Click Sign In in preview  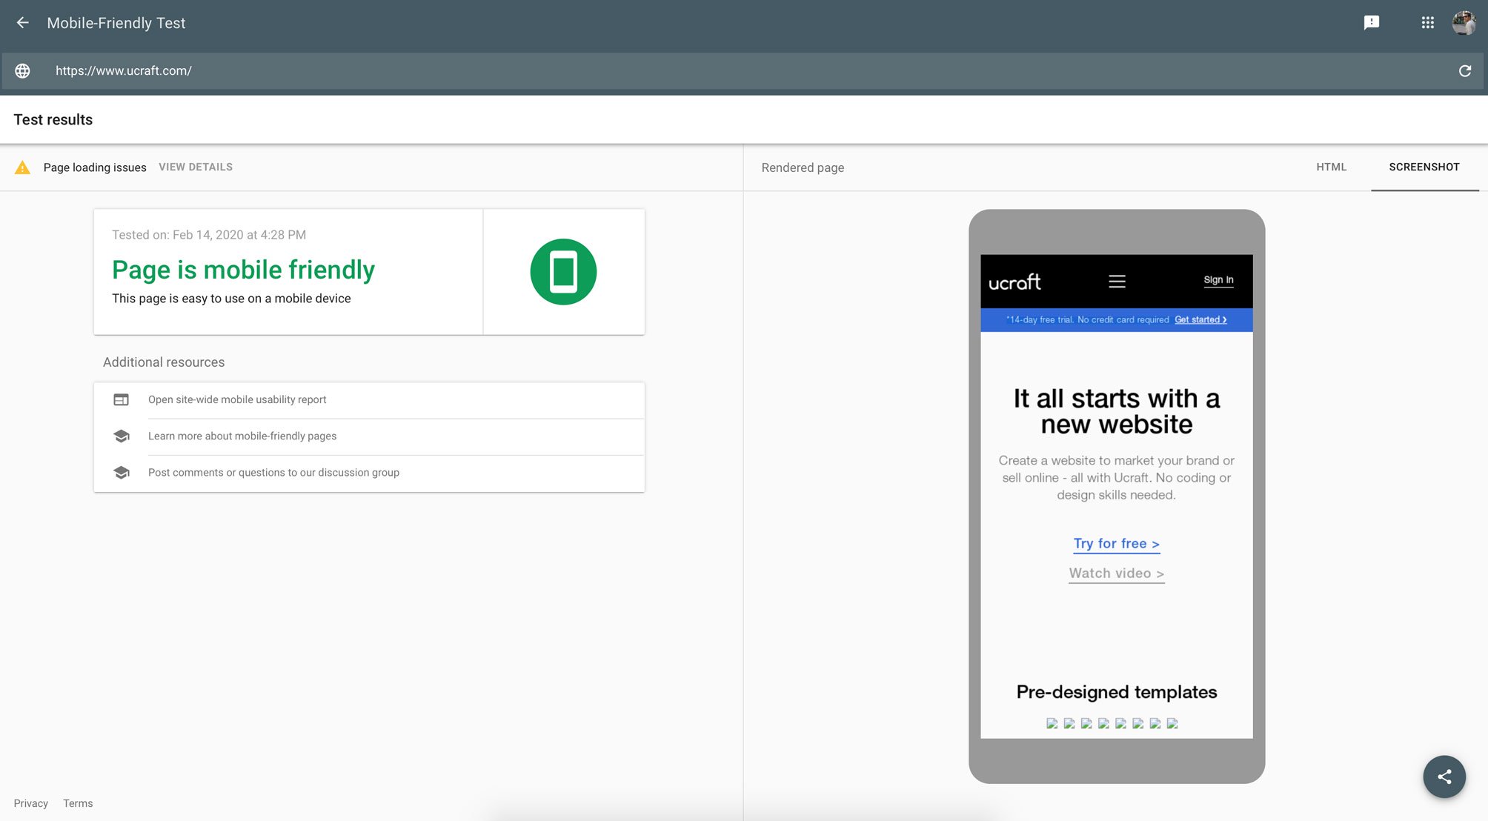(1218, 280)
